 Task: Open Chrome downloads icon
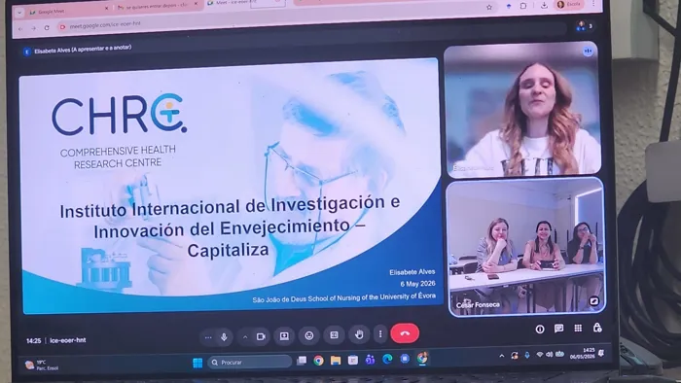(x=544, y=6)
